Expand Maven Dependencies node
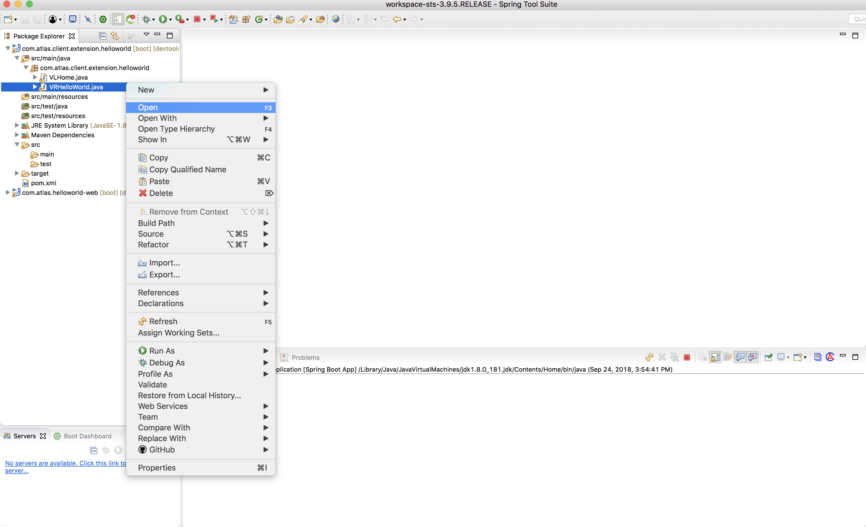Image resolution: width=866 pixels, height=527 pixels. click(x=17, y=135)
